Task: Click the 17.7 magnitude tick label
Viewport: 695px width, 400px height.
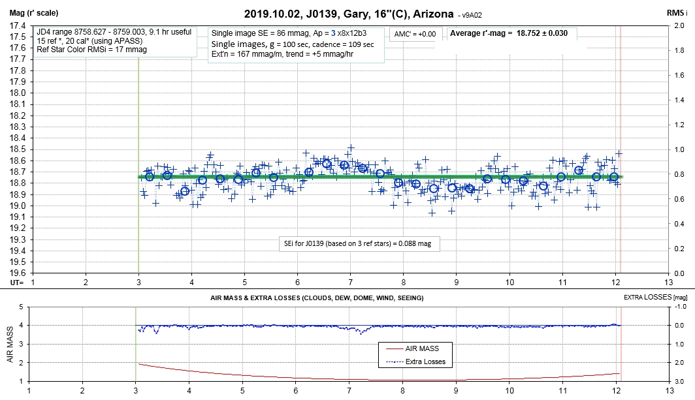Action: [17, 59]
